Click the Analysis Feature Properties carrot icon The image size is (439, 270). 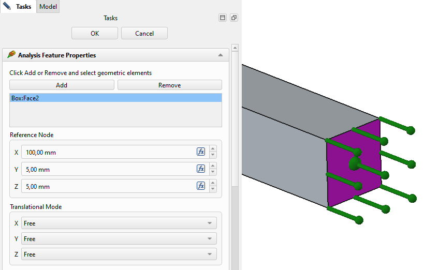coord(11,55)
